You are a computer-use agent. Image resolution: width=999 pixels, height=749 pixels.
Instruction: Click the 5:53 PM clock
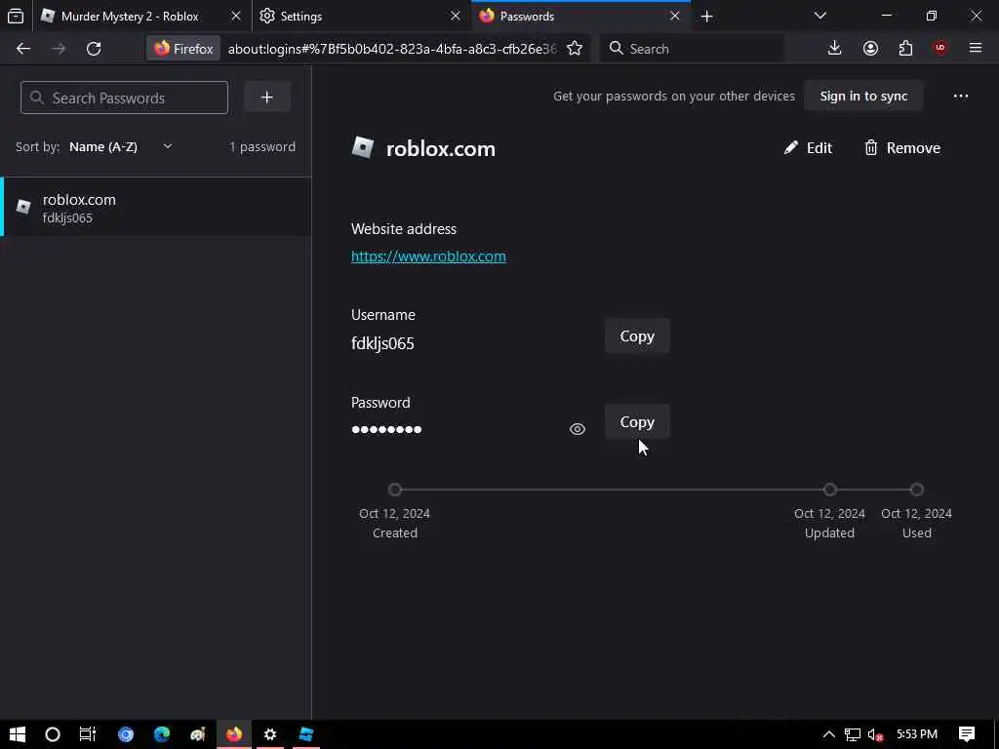pos(917,734)
